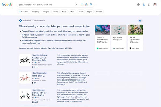
Task: Select the Converse filter chip
Action: click(x=23, y=12)
